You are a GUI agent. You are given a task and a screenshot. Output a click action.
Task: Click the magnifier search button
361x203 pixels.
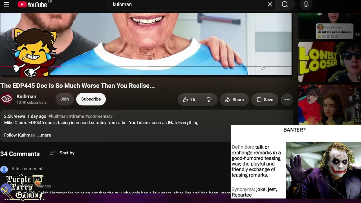point(285,5)
